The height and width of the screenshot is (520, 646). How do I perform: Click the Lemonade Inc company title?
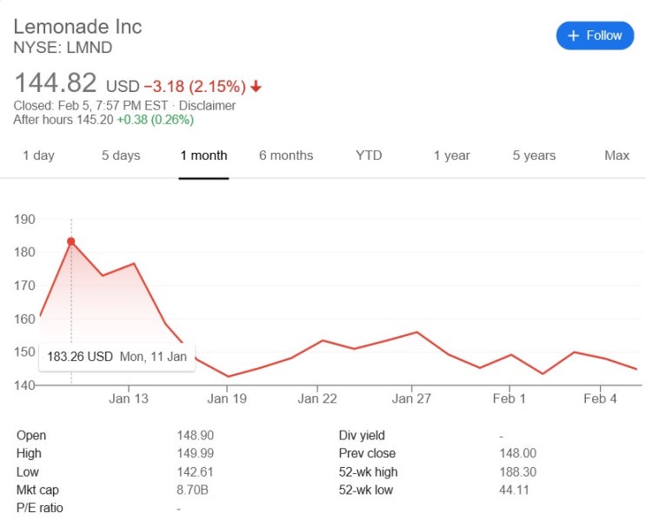pyautogui.click(x=77, y=26)
